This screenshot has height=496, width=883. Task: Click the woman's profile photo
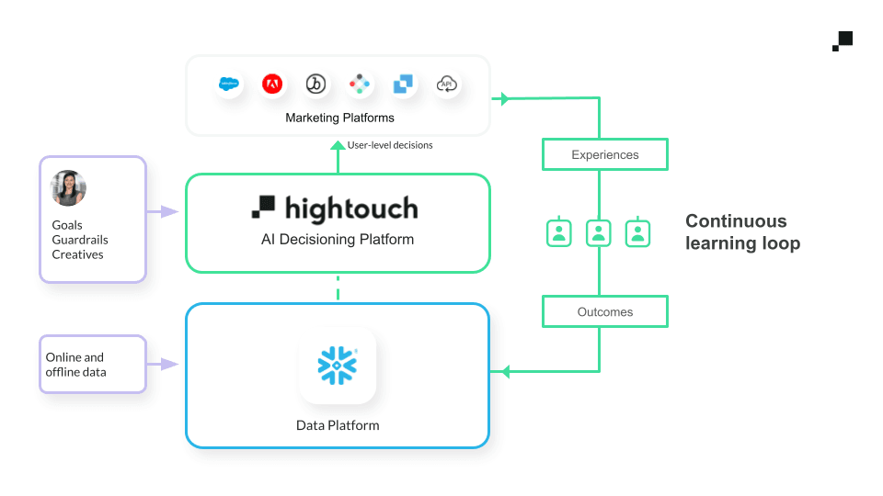point(68,188)
